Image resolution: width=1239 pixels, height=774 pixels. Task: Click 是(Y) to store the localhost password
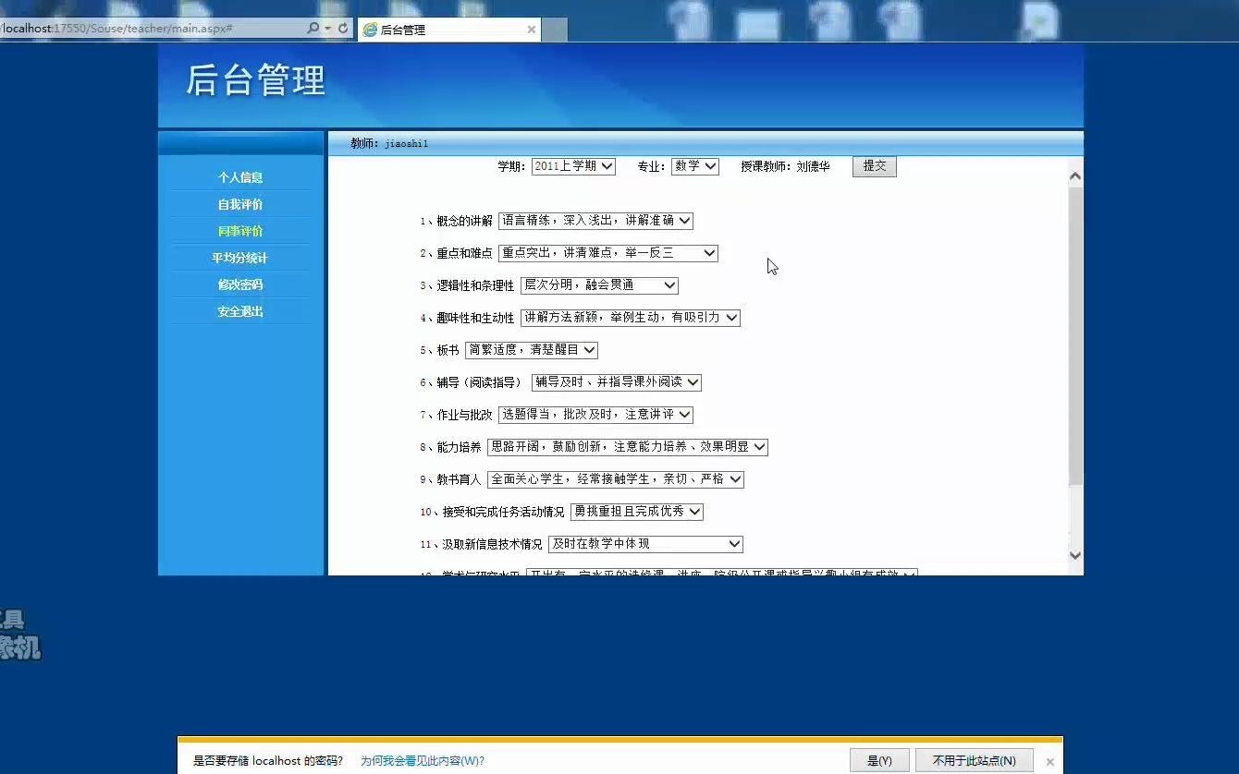(x=877, y=759)
